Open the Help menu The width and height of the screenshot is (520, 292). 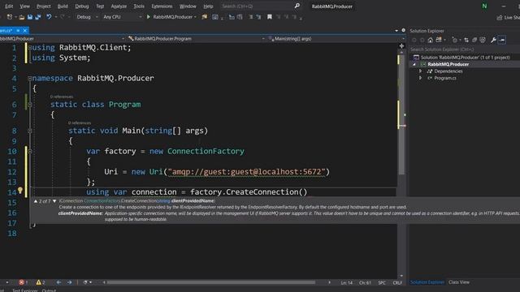[208, 6]
